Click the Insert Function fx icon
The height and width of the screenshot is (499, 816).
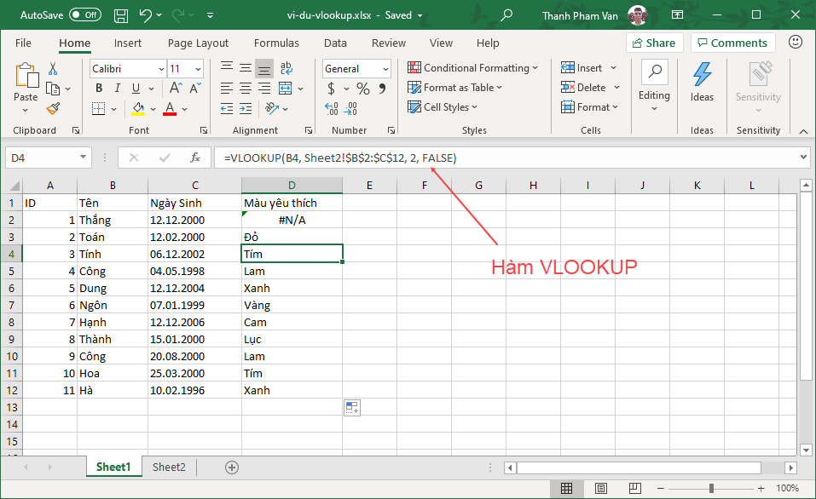(195, 158)
